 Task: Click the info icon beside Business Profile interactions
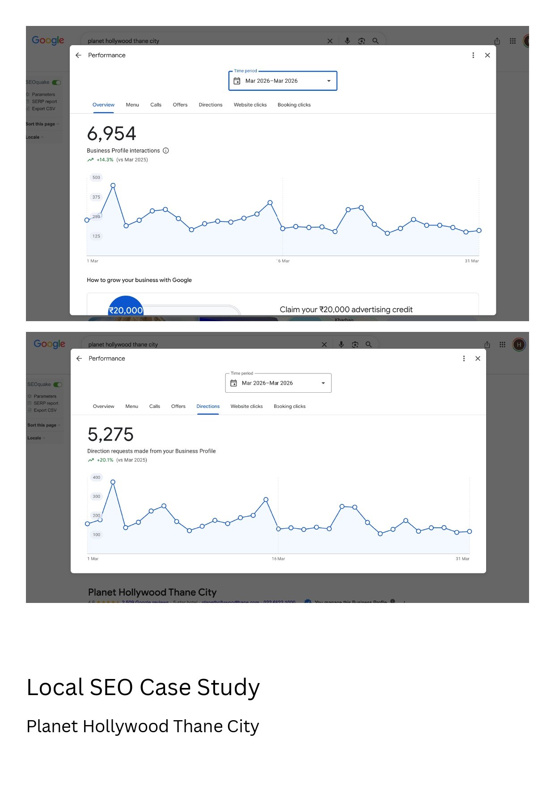(166, 150)
